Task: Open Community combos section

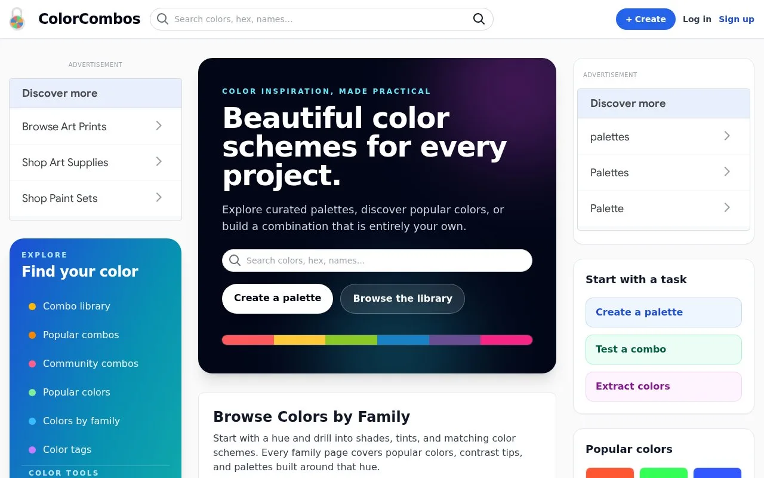Action: 90,363
